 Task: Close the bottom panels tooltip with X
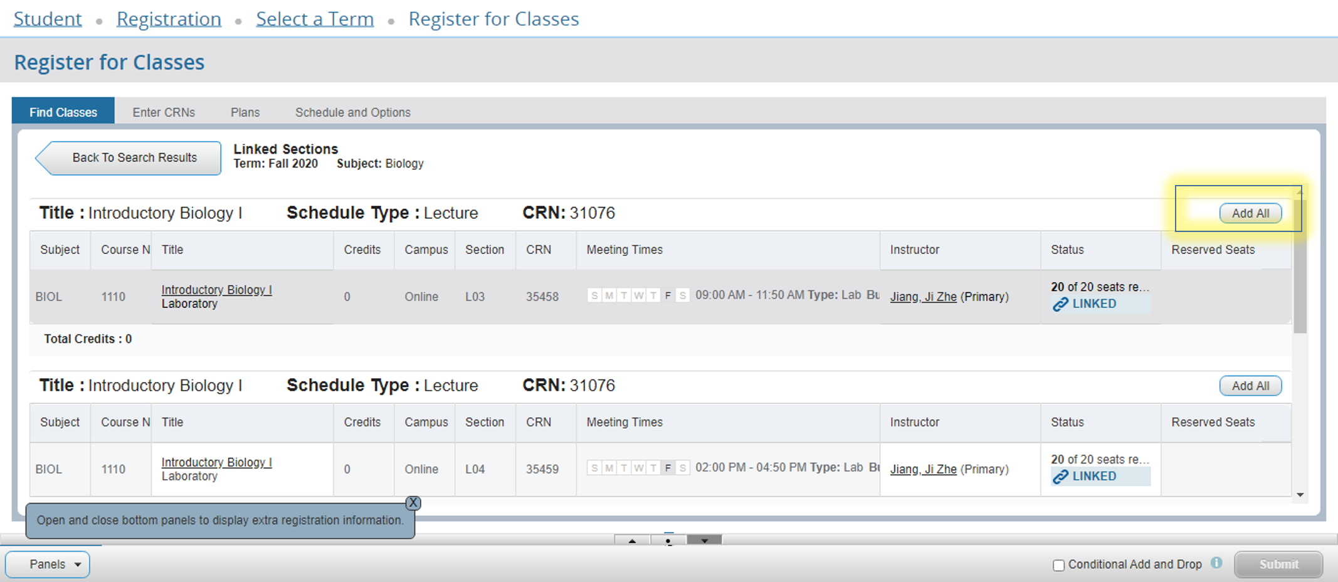coord(413,502)
